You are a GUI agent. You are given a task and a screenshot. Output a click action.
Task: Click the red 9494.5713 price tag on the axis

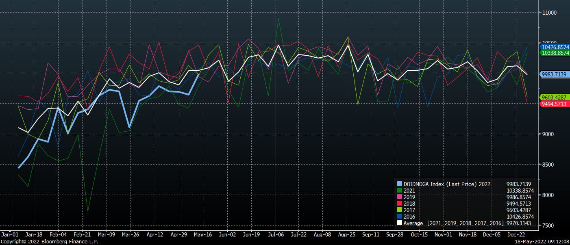coord(555,104)
